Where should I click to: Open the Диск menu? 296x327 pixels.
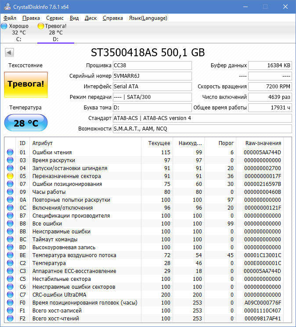pos(90,18)
